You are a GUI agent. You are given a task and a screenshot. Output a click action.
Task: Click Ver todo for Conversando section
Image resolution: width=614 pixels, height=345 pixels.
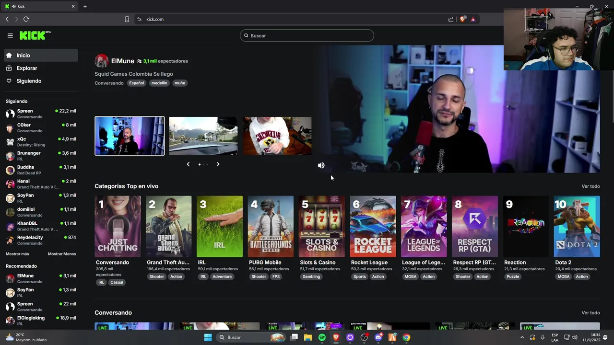pos(590,313)
